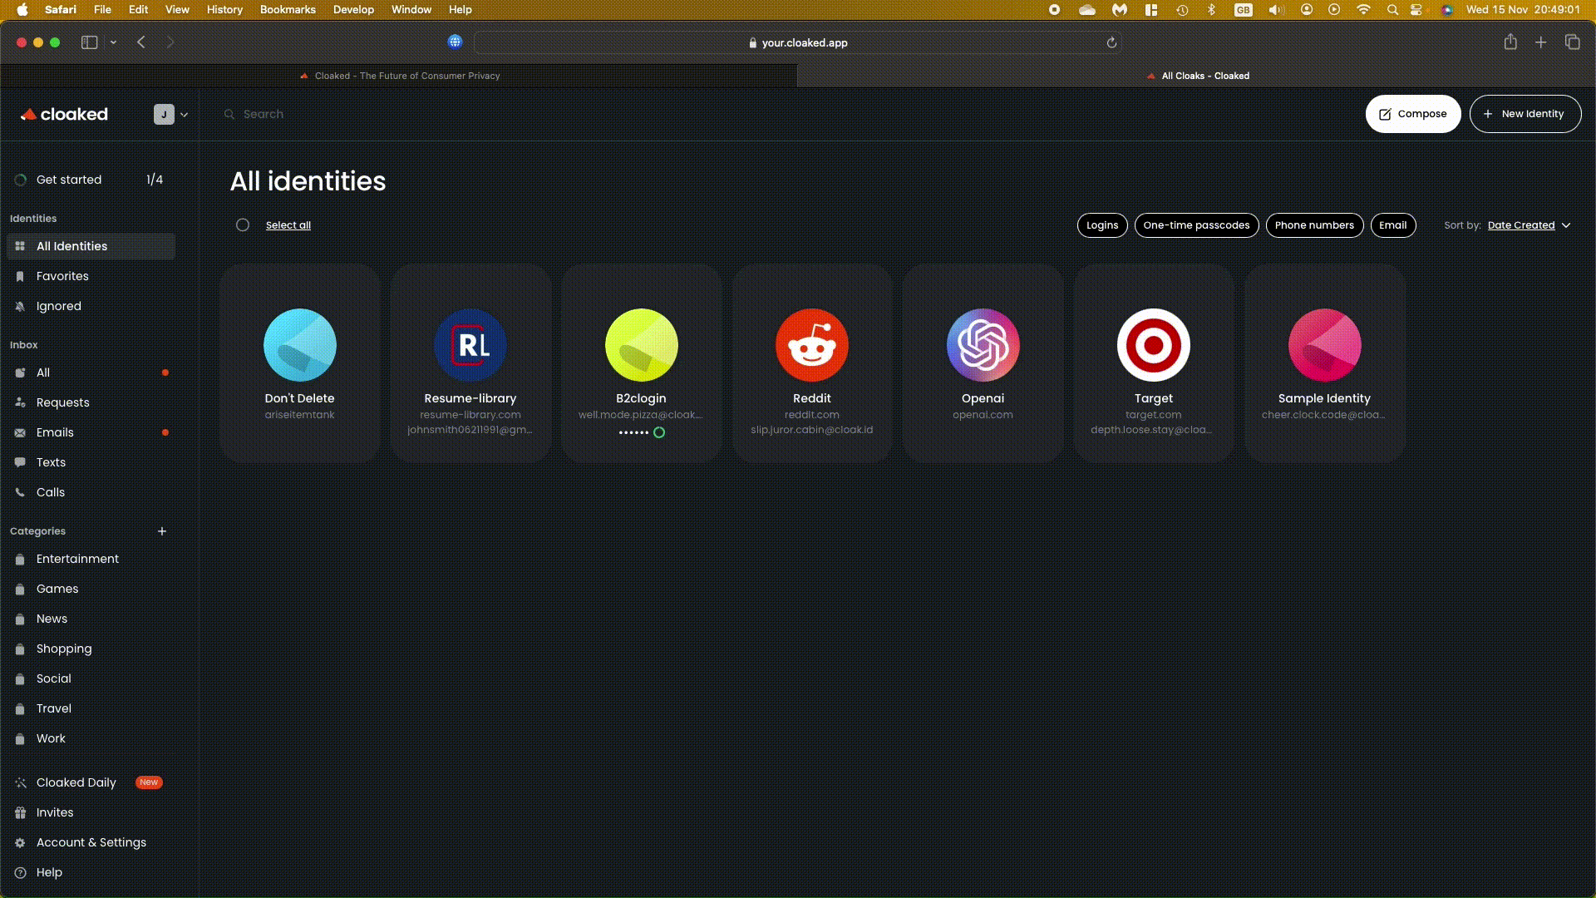This screenshot has width=1596, height=898.
Task: Open the Inbox All section
Action: click(x=91, y=373)
